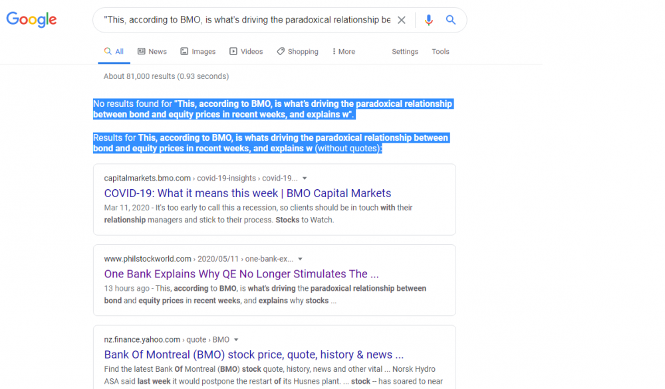Expand options arrow for nz.finance.yahoo.com result

[236, 339]
